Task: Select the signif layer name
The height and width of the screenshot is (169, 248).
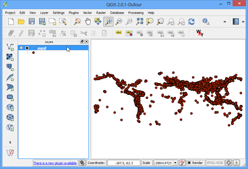Action: (x=42, y=48)
